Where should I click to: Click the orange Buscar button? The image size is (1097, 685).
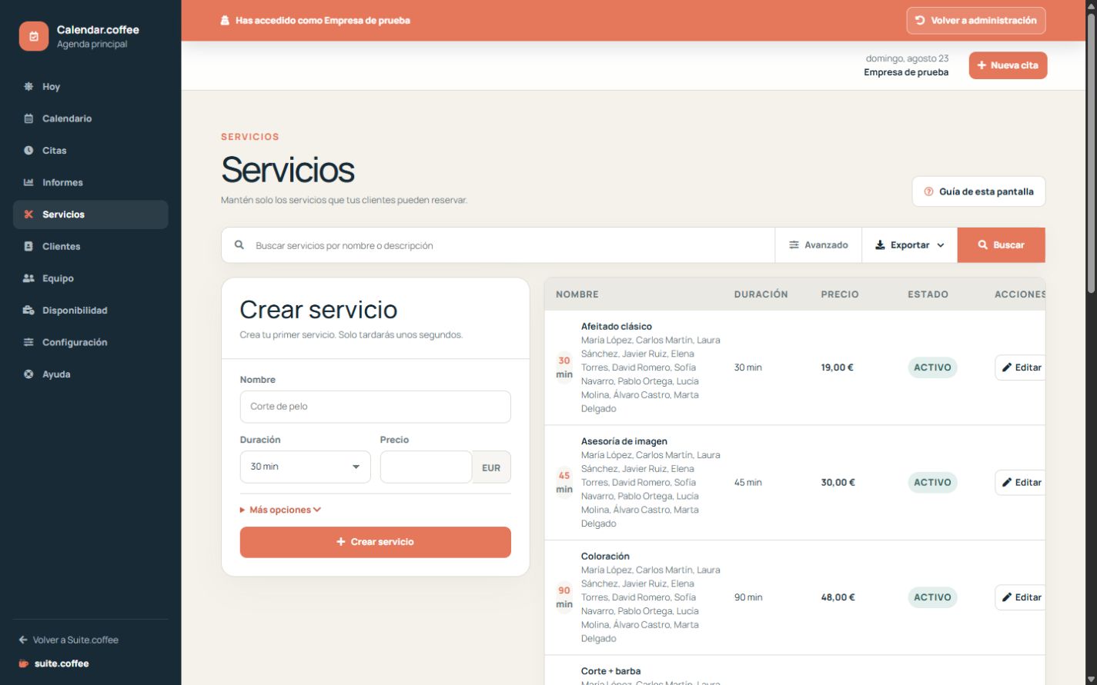coord(1002,245)
